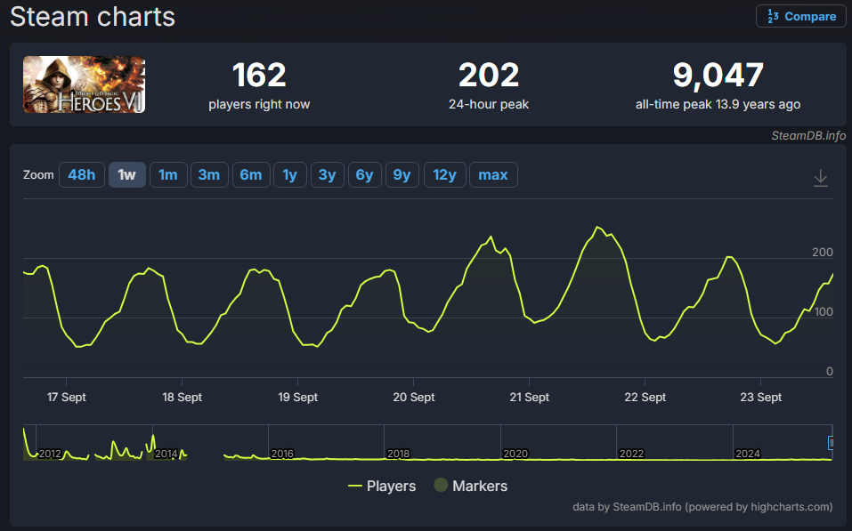Click the 2012 label in navigator timeline
This screenshot has width=852, height=531.
point(50,454)
